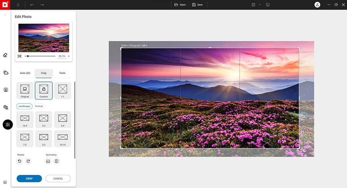The height and width of the screenshot is (188, 347).
Task: Click the undo arrow in the top bar
Action: coord(32,5)
